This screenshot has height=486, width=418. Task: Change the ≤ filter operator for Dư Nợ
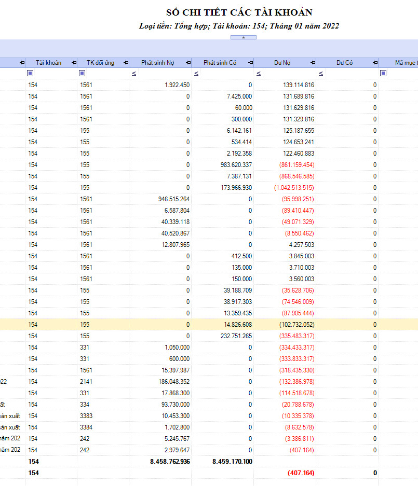(x=259, y=74)
